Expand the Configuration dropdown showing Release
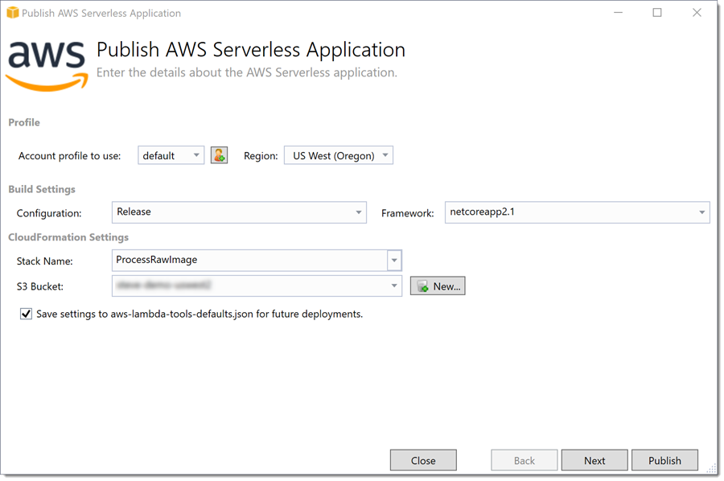Screen dimensions: 724x481 [239, 212]
